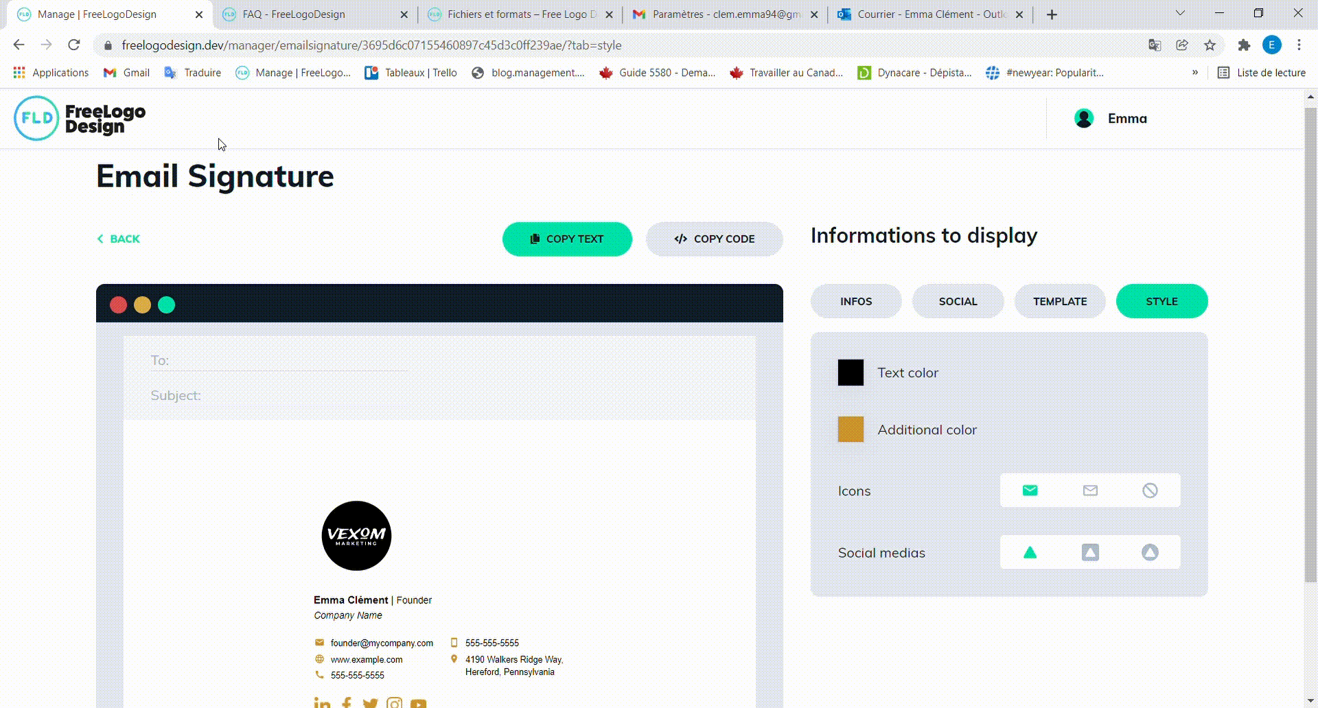
Task: Click the Twitter icon in the signature
Action: [x=370, y=703]
